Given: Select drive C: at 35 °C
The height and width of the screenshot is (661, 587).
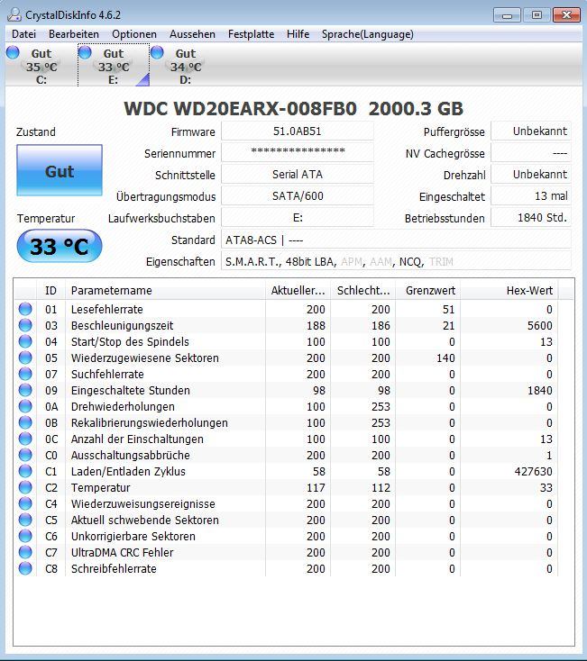Looking at the screenshot, I should [x=41, y=66].
